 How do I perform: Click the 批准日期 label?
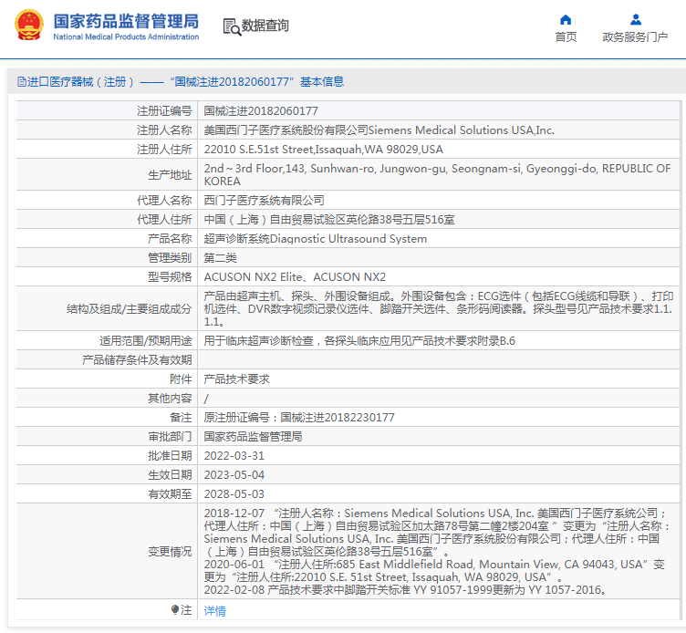(170, 456)
